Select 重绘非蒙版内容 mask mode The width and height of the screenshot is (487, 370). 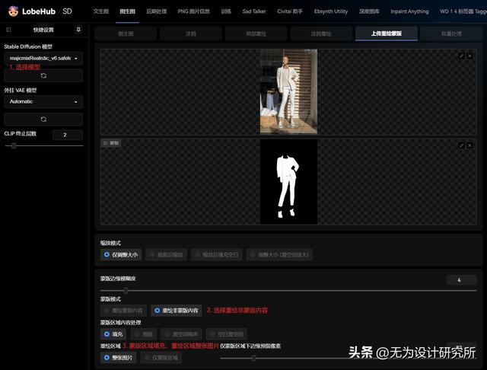pos(177,311)
